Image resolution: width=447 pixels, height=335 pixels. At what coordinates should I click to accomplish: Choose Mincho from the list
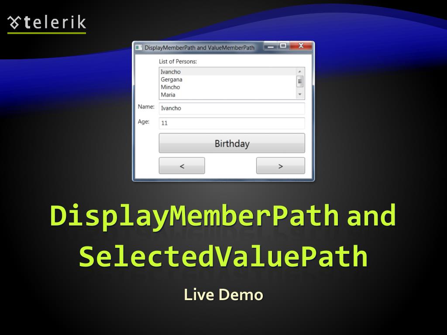(x=227, y=87)
